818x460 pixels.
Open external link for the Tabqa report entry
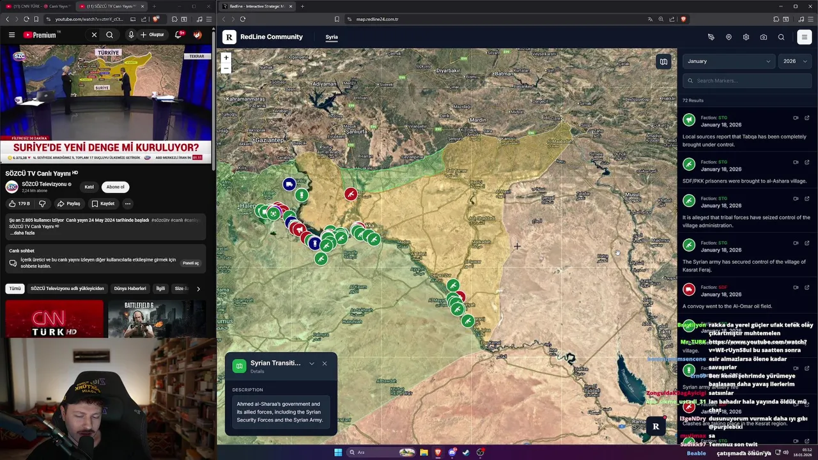(806, 118)
